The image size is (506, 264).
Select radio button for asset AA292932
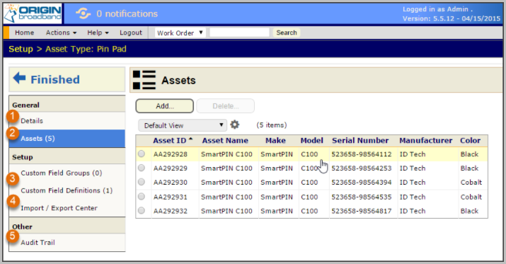(142, 211)
